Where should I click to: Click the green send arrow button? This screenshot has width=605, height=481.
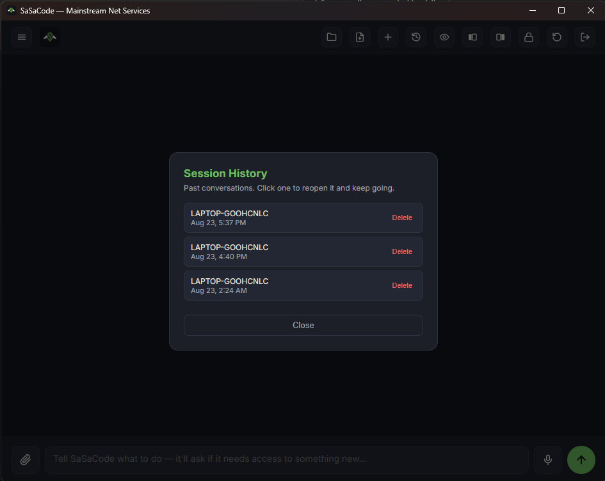click(581, 459)
